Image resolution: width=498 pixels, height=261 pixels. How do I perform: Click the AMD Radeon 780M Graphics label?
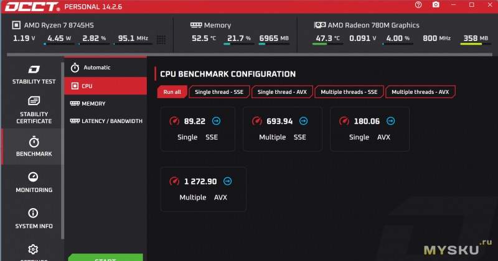click(374, 25)
